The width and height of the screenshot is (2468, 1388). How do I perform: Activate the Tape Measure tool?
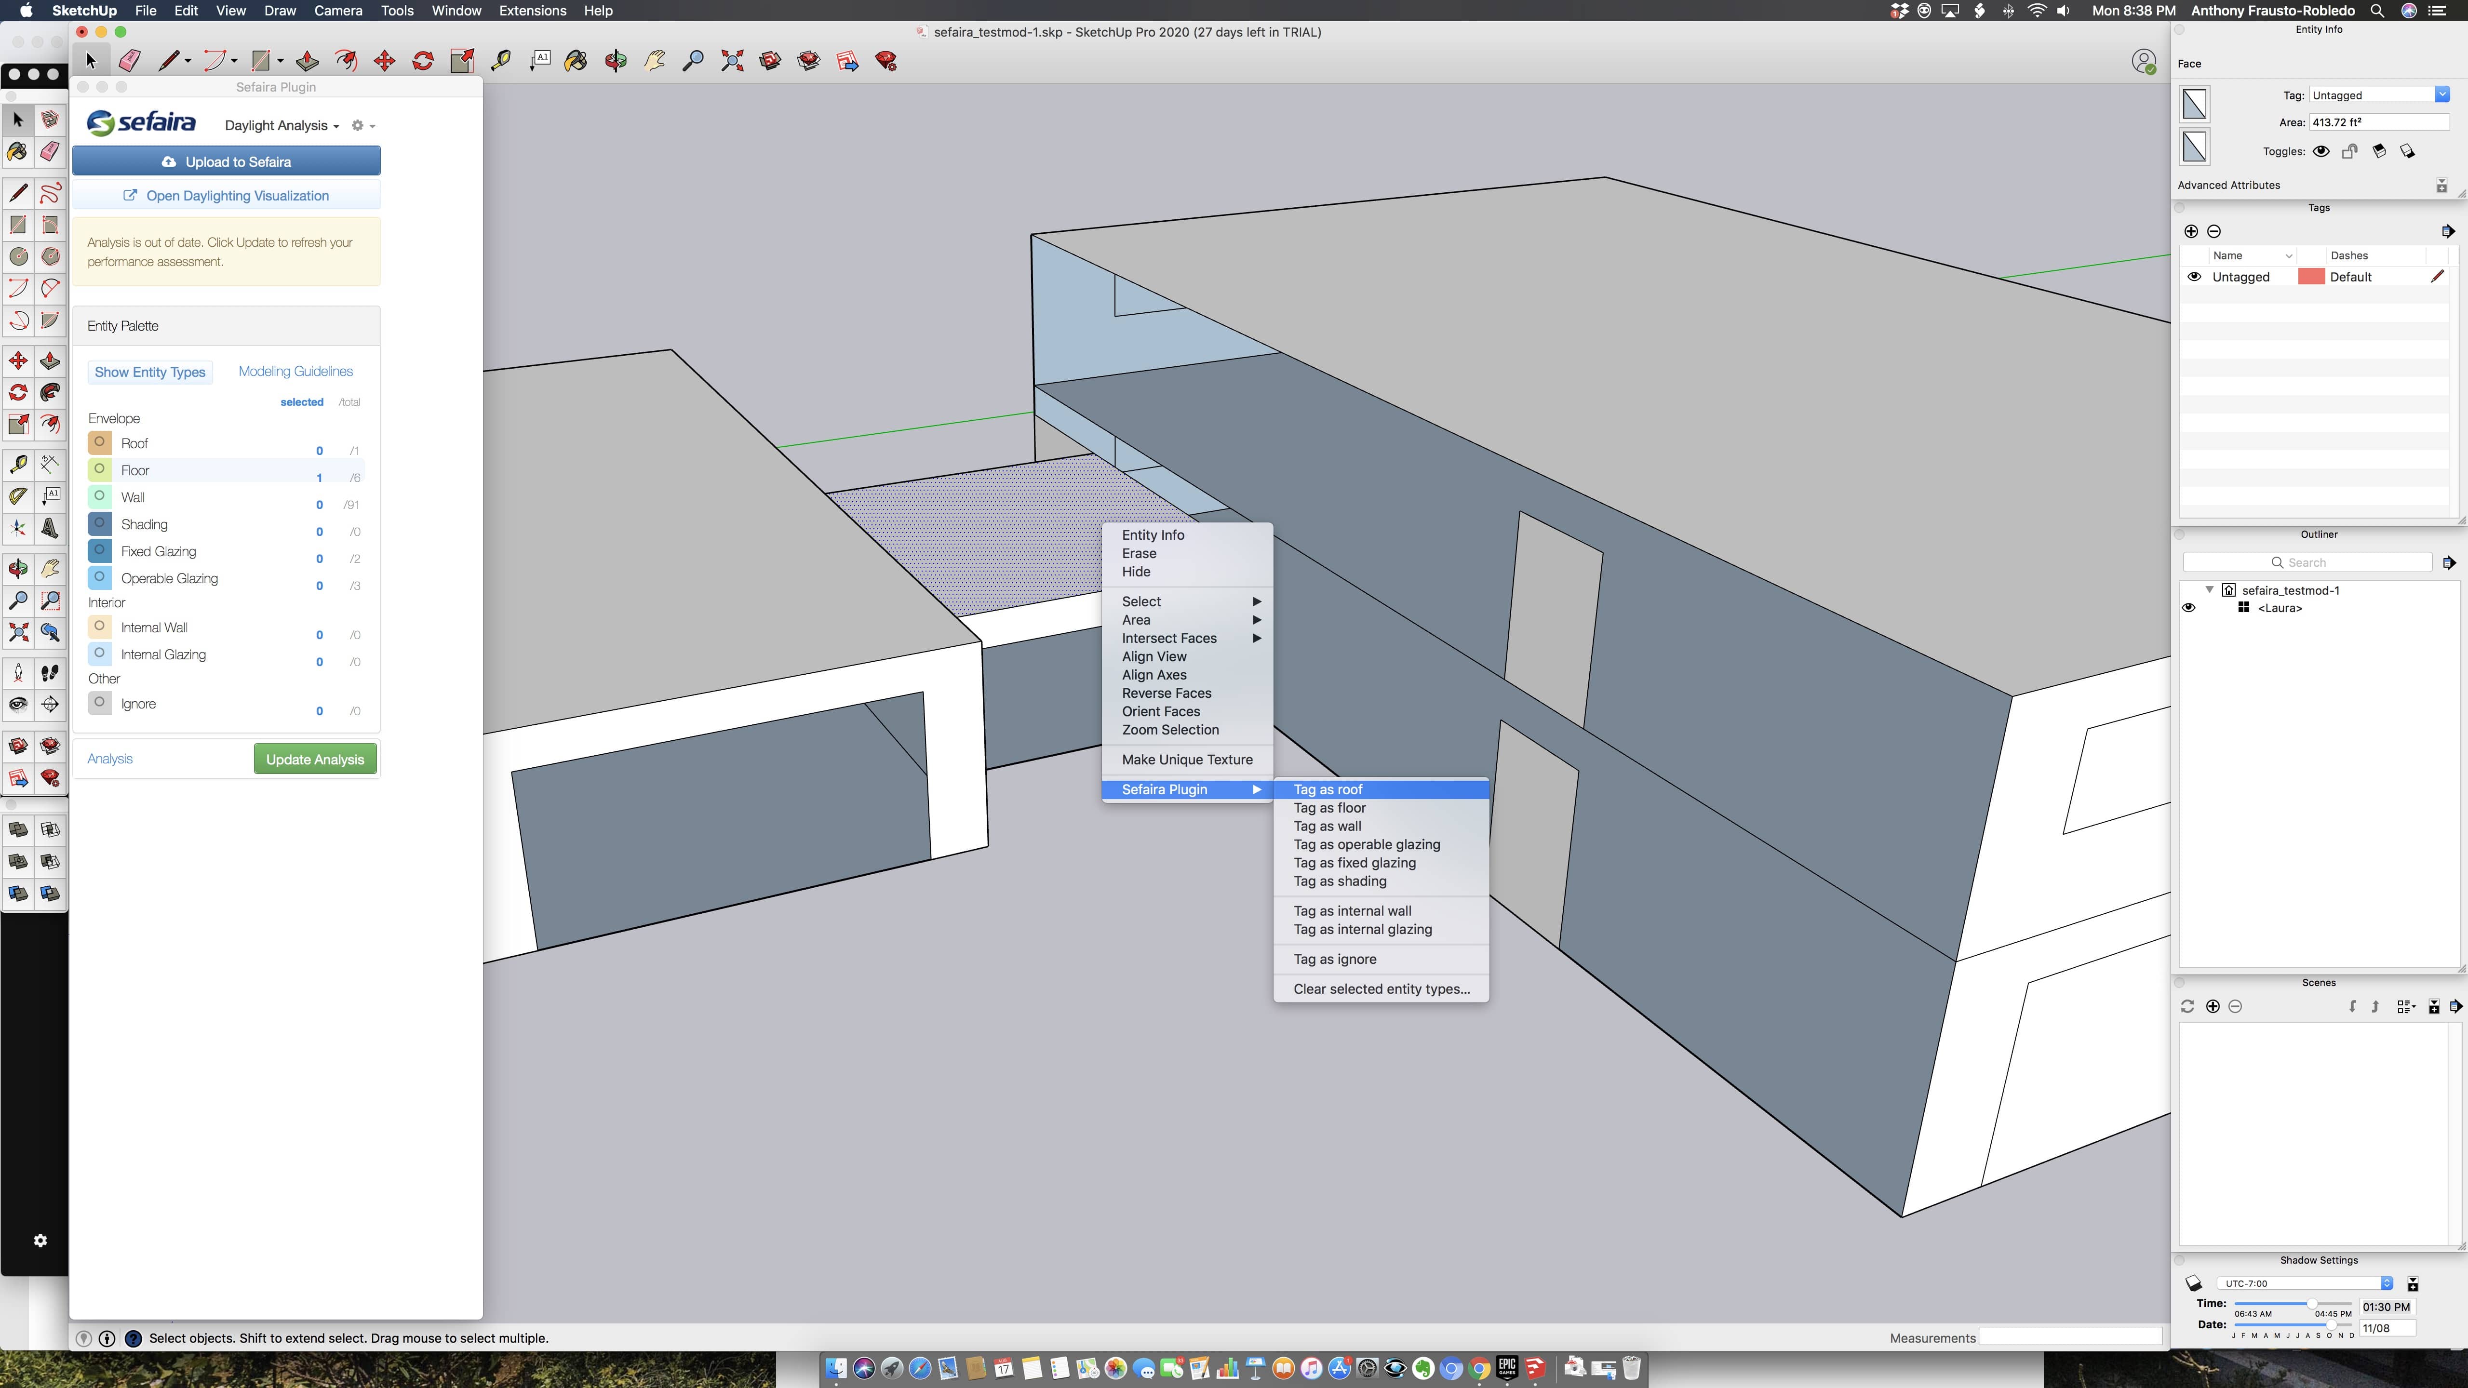pos(500,61)
